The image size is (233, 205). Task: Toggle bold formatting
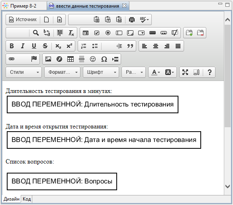[x=12, y=46]
